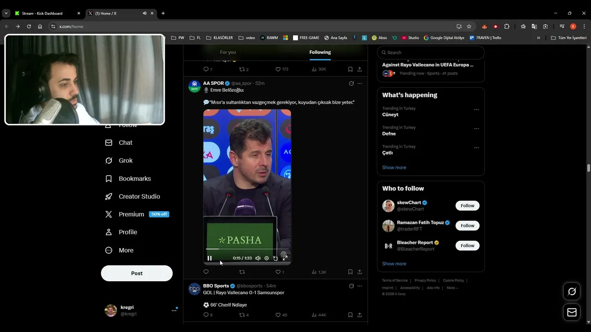
Task: Show more under Who to follow
Action: tap(394, 264)
